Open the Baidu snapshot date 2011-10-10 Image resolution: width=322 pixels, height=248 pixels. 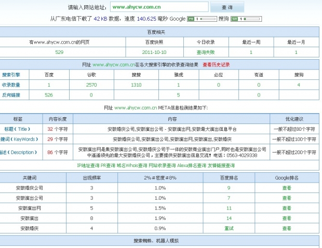pos(154,52)
